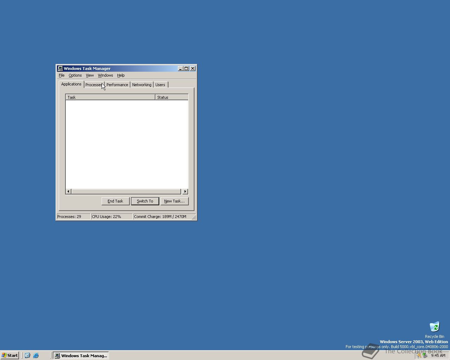Click the Show Desktop quick launch icon
Viewport: 450px width, 360px height.
(x=27, y=355)
